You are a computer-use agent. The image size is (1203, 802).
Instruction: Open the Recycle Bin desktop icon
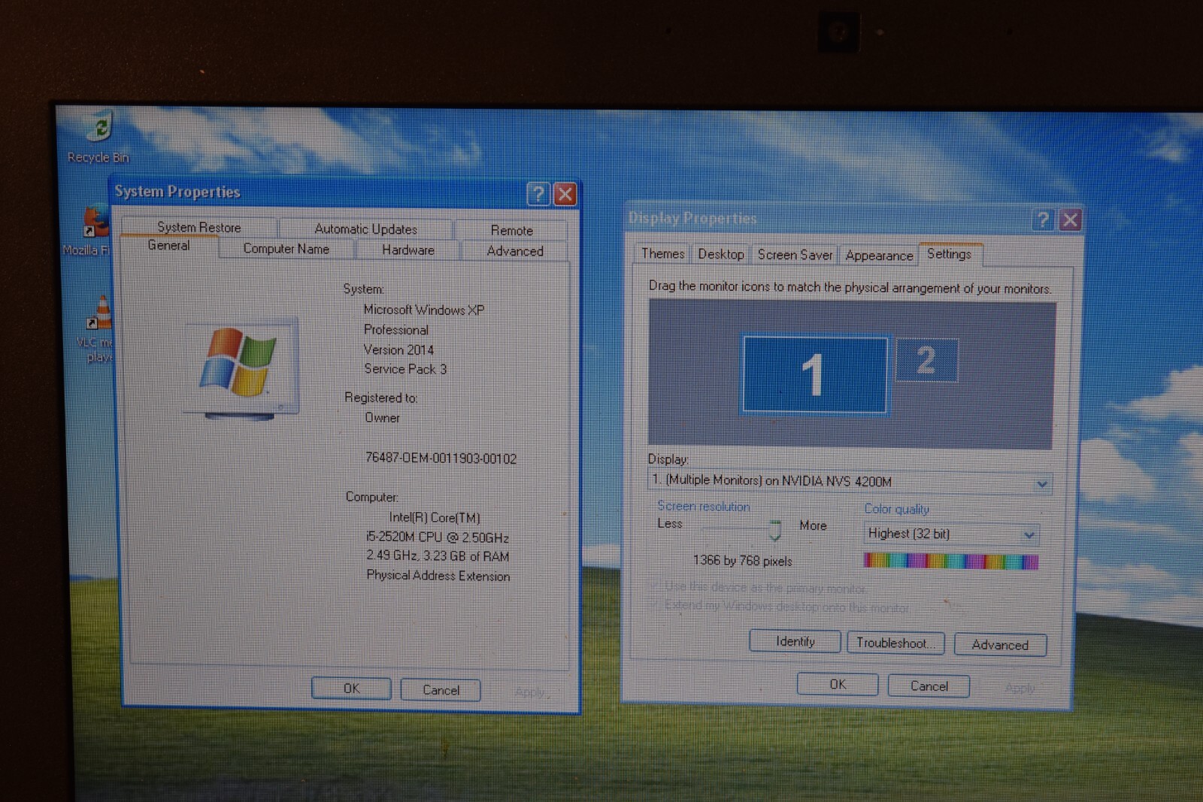[x=99, y=137]
